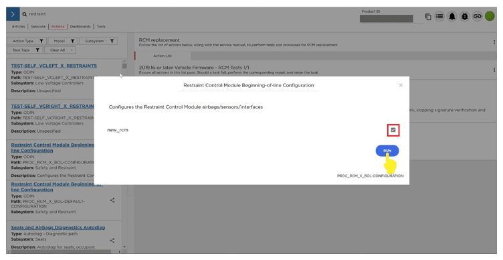The height and width of the screenshot is (260, 503).
Task: Click the PROC_RCM_X_BOL-CONFIGURATION label in dialog
Action: pos(370,176)
